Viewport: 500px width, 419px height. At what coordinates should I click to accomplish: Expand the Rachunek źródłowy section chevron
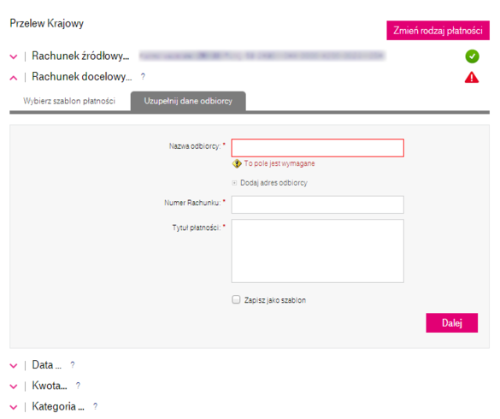point(14,56)
